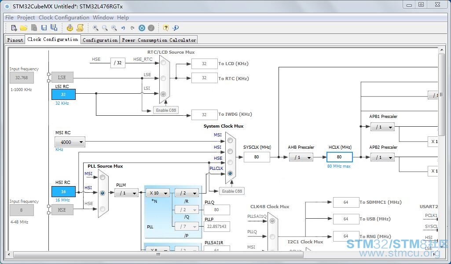Select LSI in RTC/LCD Source Mux
Screen dimensions: 451x264
163,94
